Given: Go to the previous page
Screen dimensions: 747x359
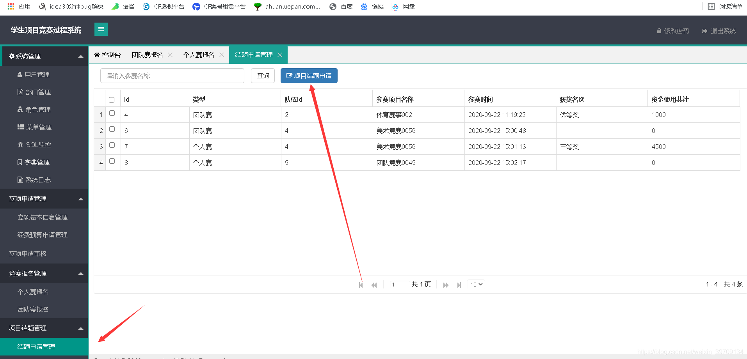Looking at the screenshot, I should pos(374,285).
